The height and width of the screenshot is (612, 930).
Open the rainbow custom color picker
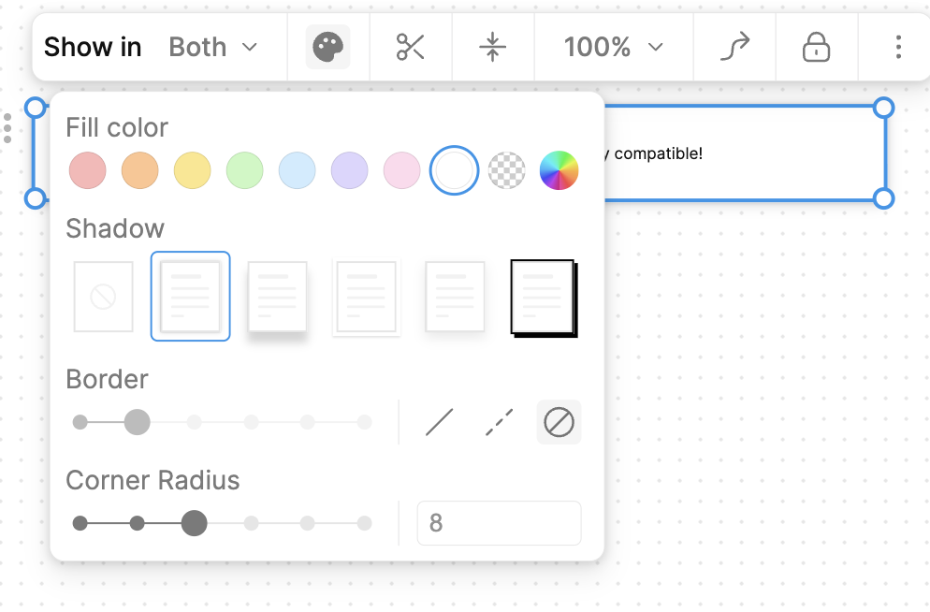(559, 171)
